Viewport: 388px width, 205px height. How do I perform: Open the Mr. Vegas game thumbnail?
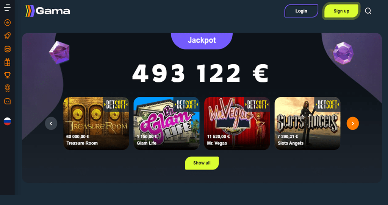pos(237,123)
